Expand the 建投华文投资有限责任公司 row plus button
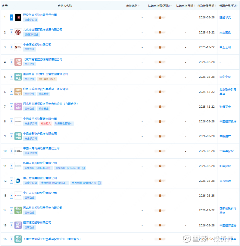This screenshot has width=240, height=246. (11, 17)
